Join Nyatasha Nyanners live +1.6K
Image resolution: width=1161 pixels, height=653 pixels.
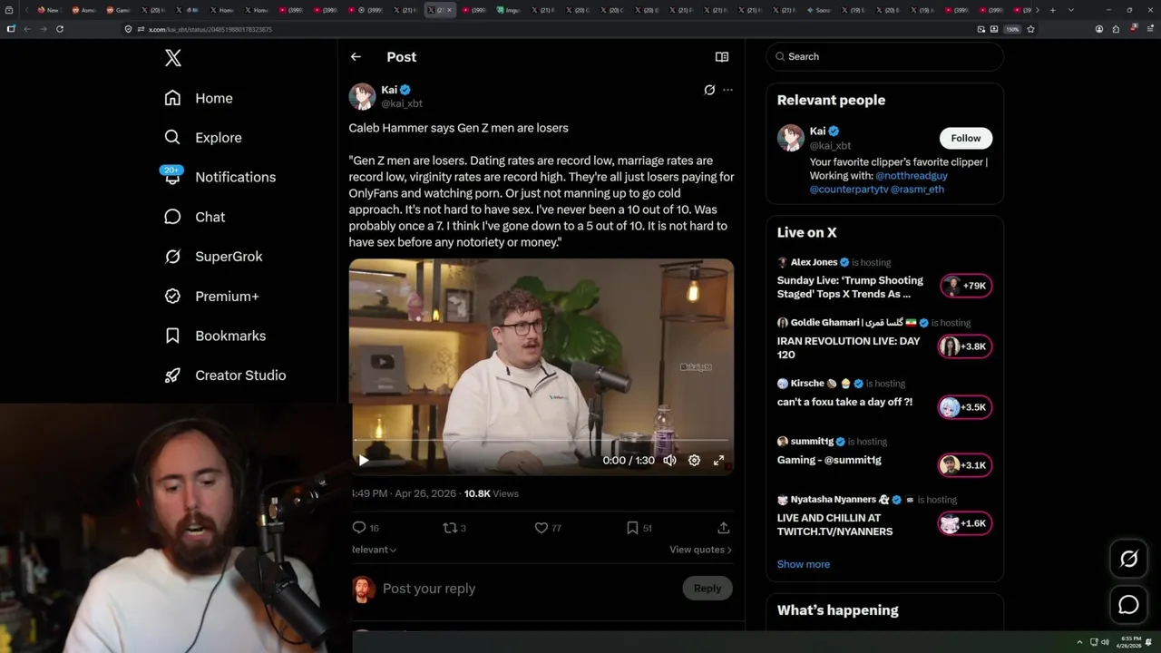click(965, 523)
